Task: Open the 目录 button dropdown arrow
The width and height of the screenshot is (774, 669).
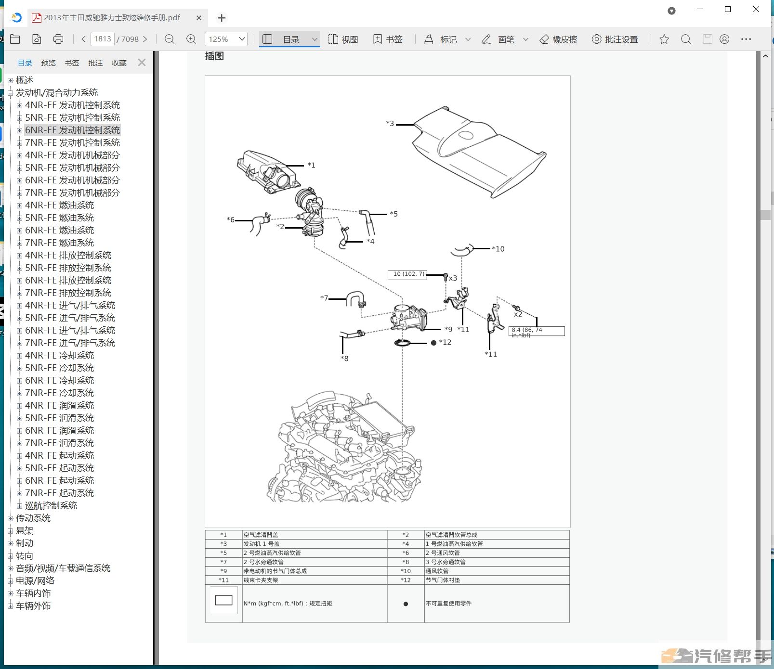Action: click(315, 39)
